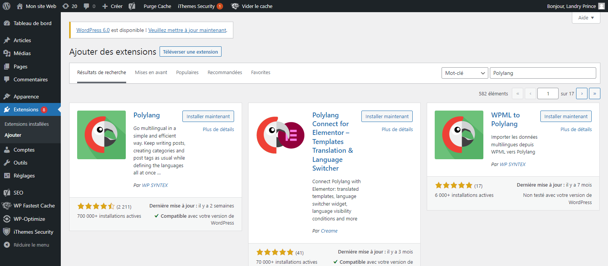The width and height of the screenshot is (608, 266).
Task: Open the Mot-clé search type dropdown
Action: tap(465, 73)
